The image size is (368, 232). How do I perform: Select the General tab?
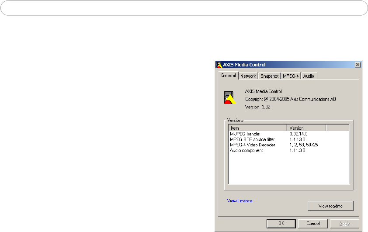click(228, 76)
